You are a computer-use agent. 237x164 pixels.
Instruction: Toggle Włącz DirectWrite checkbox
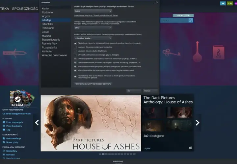(75, 71)
